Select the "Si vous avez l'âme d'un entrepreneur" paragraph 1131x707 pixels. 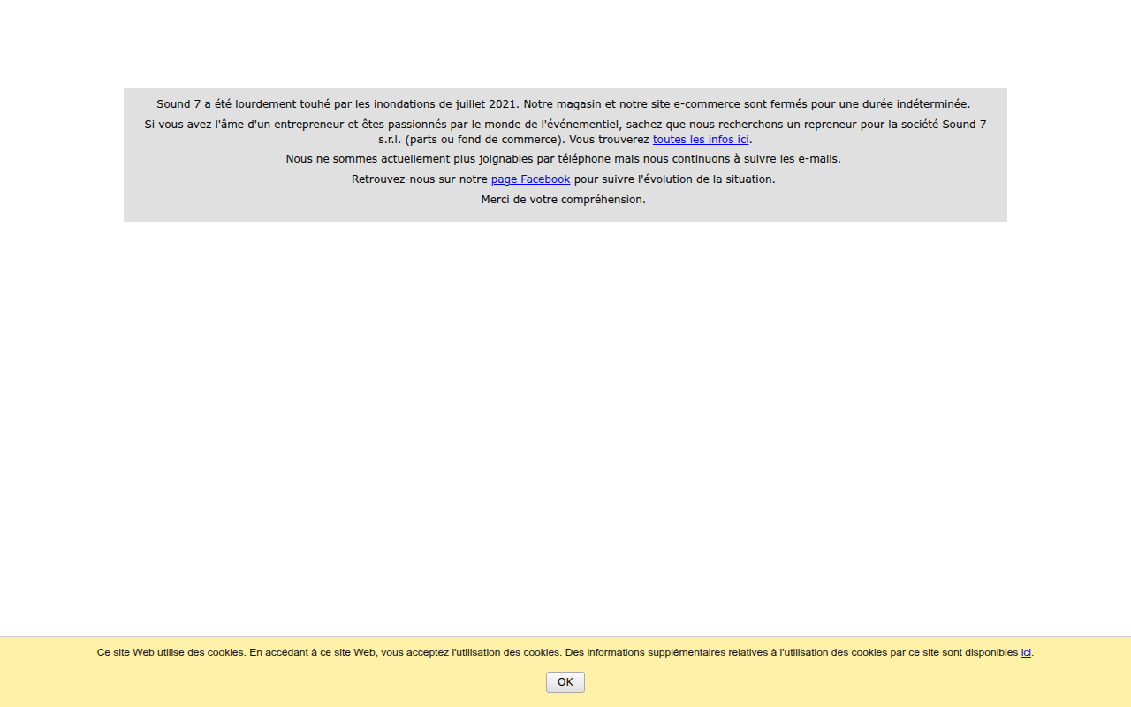tap(565, 132)
